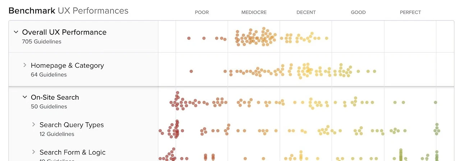Expand the Search Query Types row

coord(33,124)
